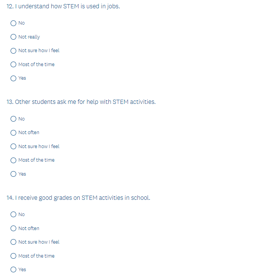The height and width of the screenshot is (278, 265).
Task: Select "Most of the time" for question 13
Action: pyautogui.click(x=14, y=160)
